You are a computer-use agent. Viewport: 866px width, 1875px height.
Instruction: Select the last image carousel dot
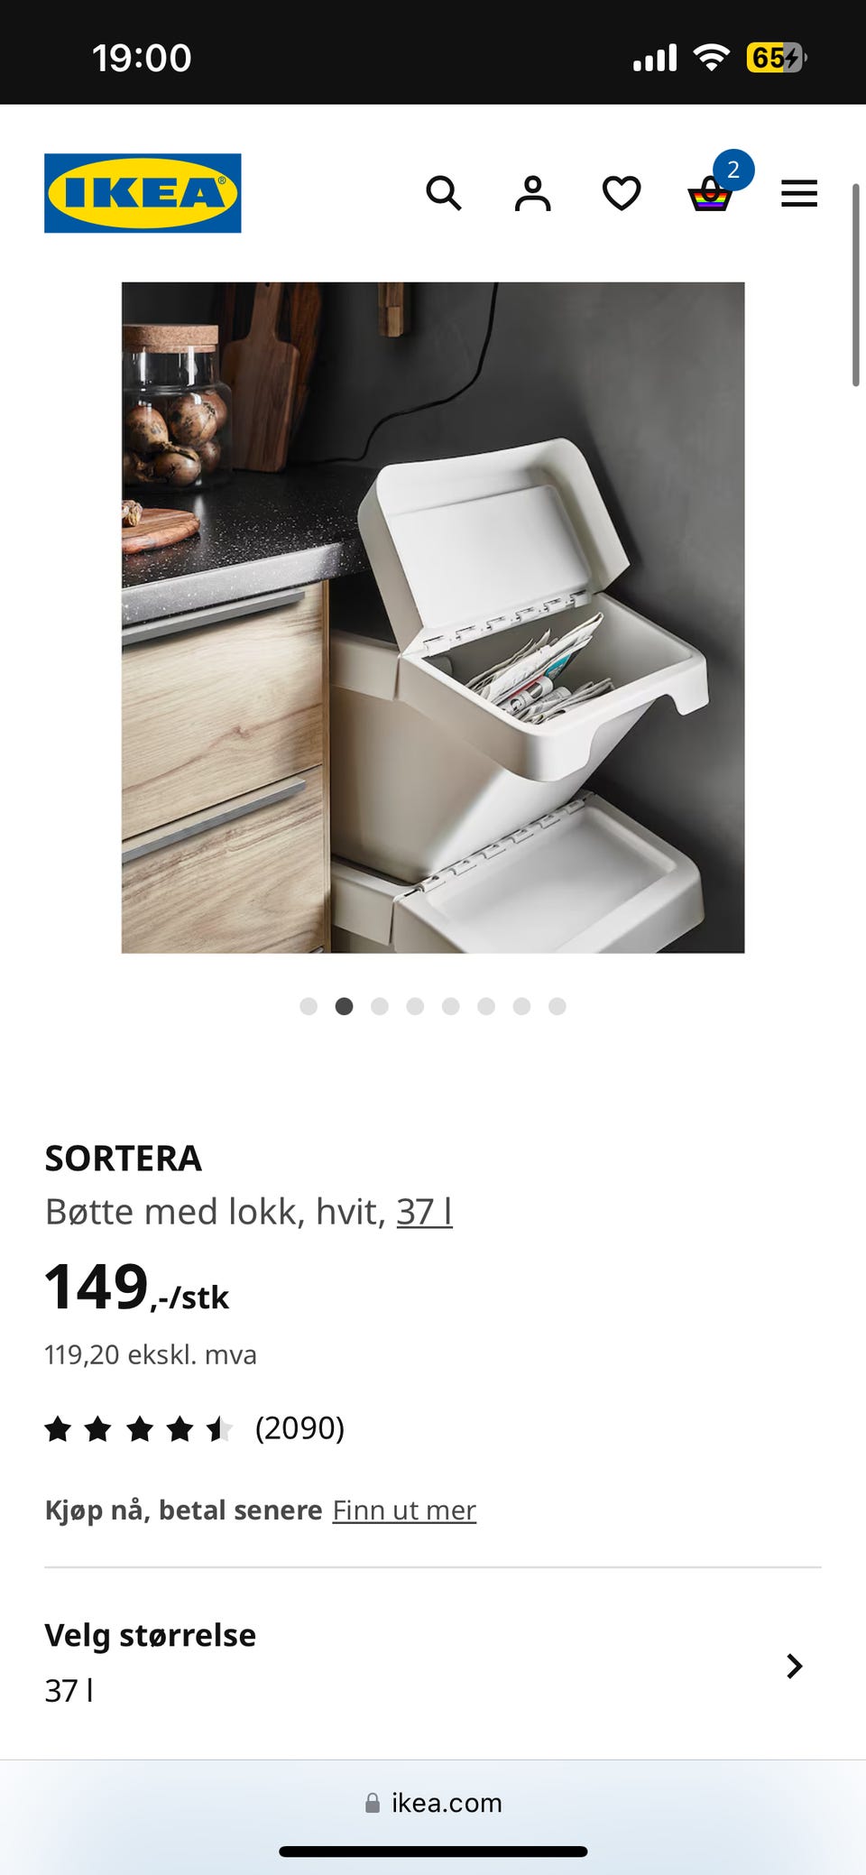click(x=557, y=1006)
